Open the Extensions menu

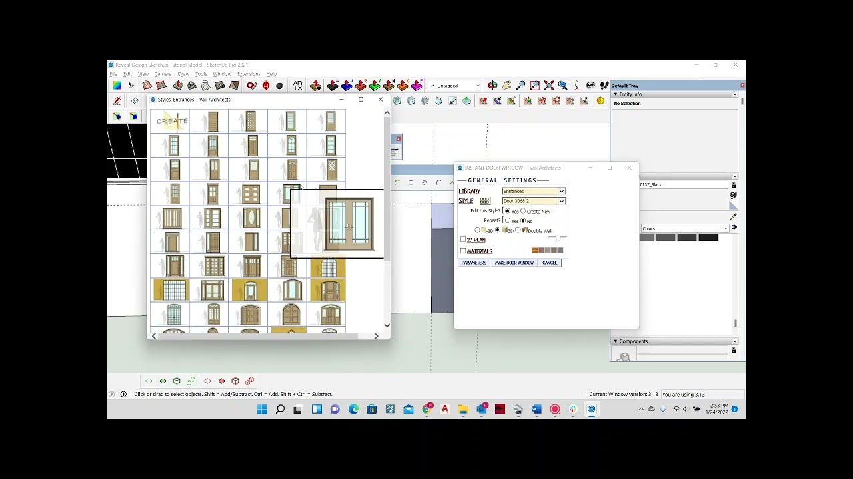249,74
